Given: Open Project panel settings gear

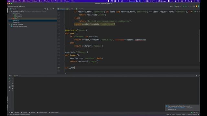Looking at the screenshot, I should coord(53,9).
